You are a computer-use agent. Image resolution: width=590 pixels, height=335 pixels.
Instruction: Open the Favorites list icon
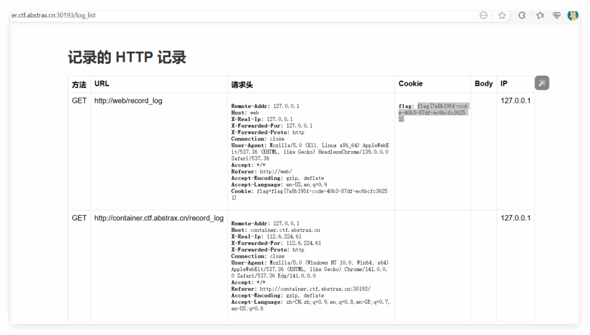tap(540, 16)
